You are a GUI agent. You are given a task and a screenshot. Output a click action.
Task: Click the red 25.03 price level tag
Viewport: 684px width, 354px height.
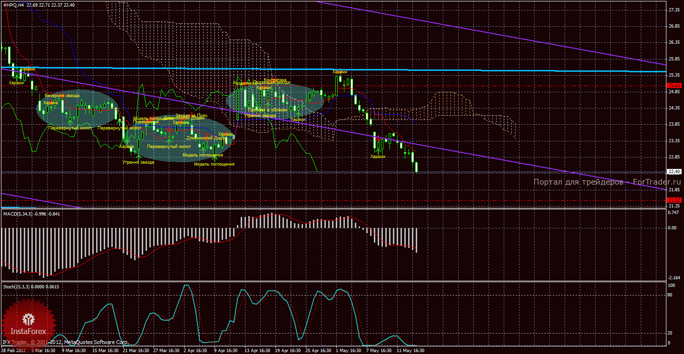click(x=674, y=86)
